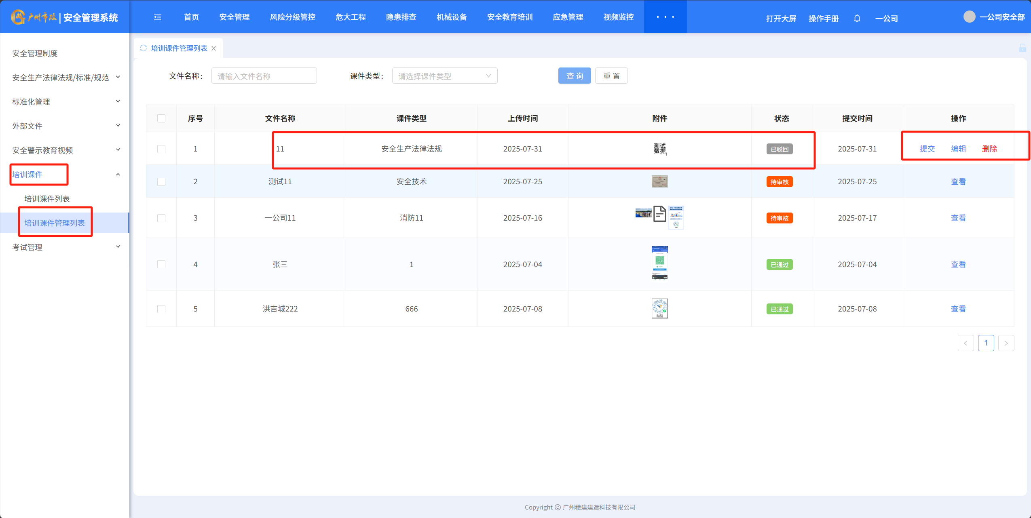Click the user avatar icon
Screen dimensions: 1031x518
(x=969, y=17)
